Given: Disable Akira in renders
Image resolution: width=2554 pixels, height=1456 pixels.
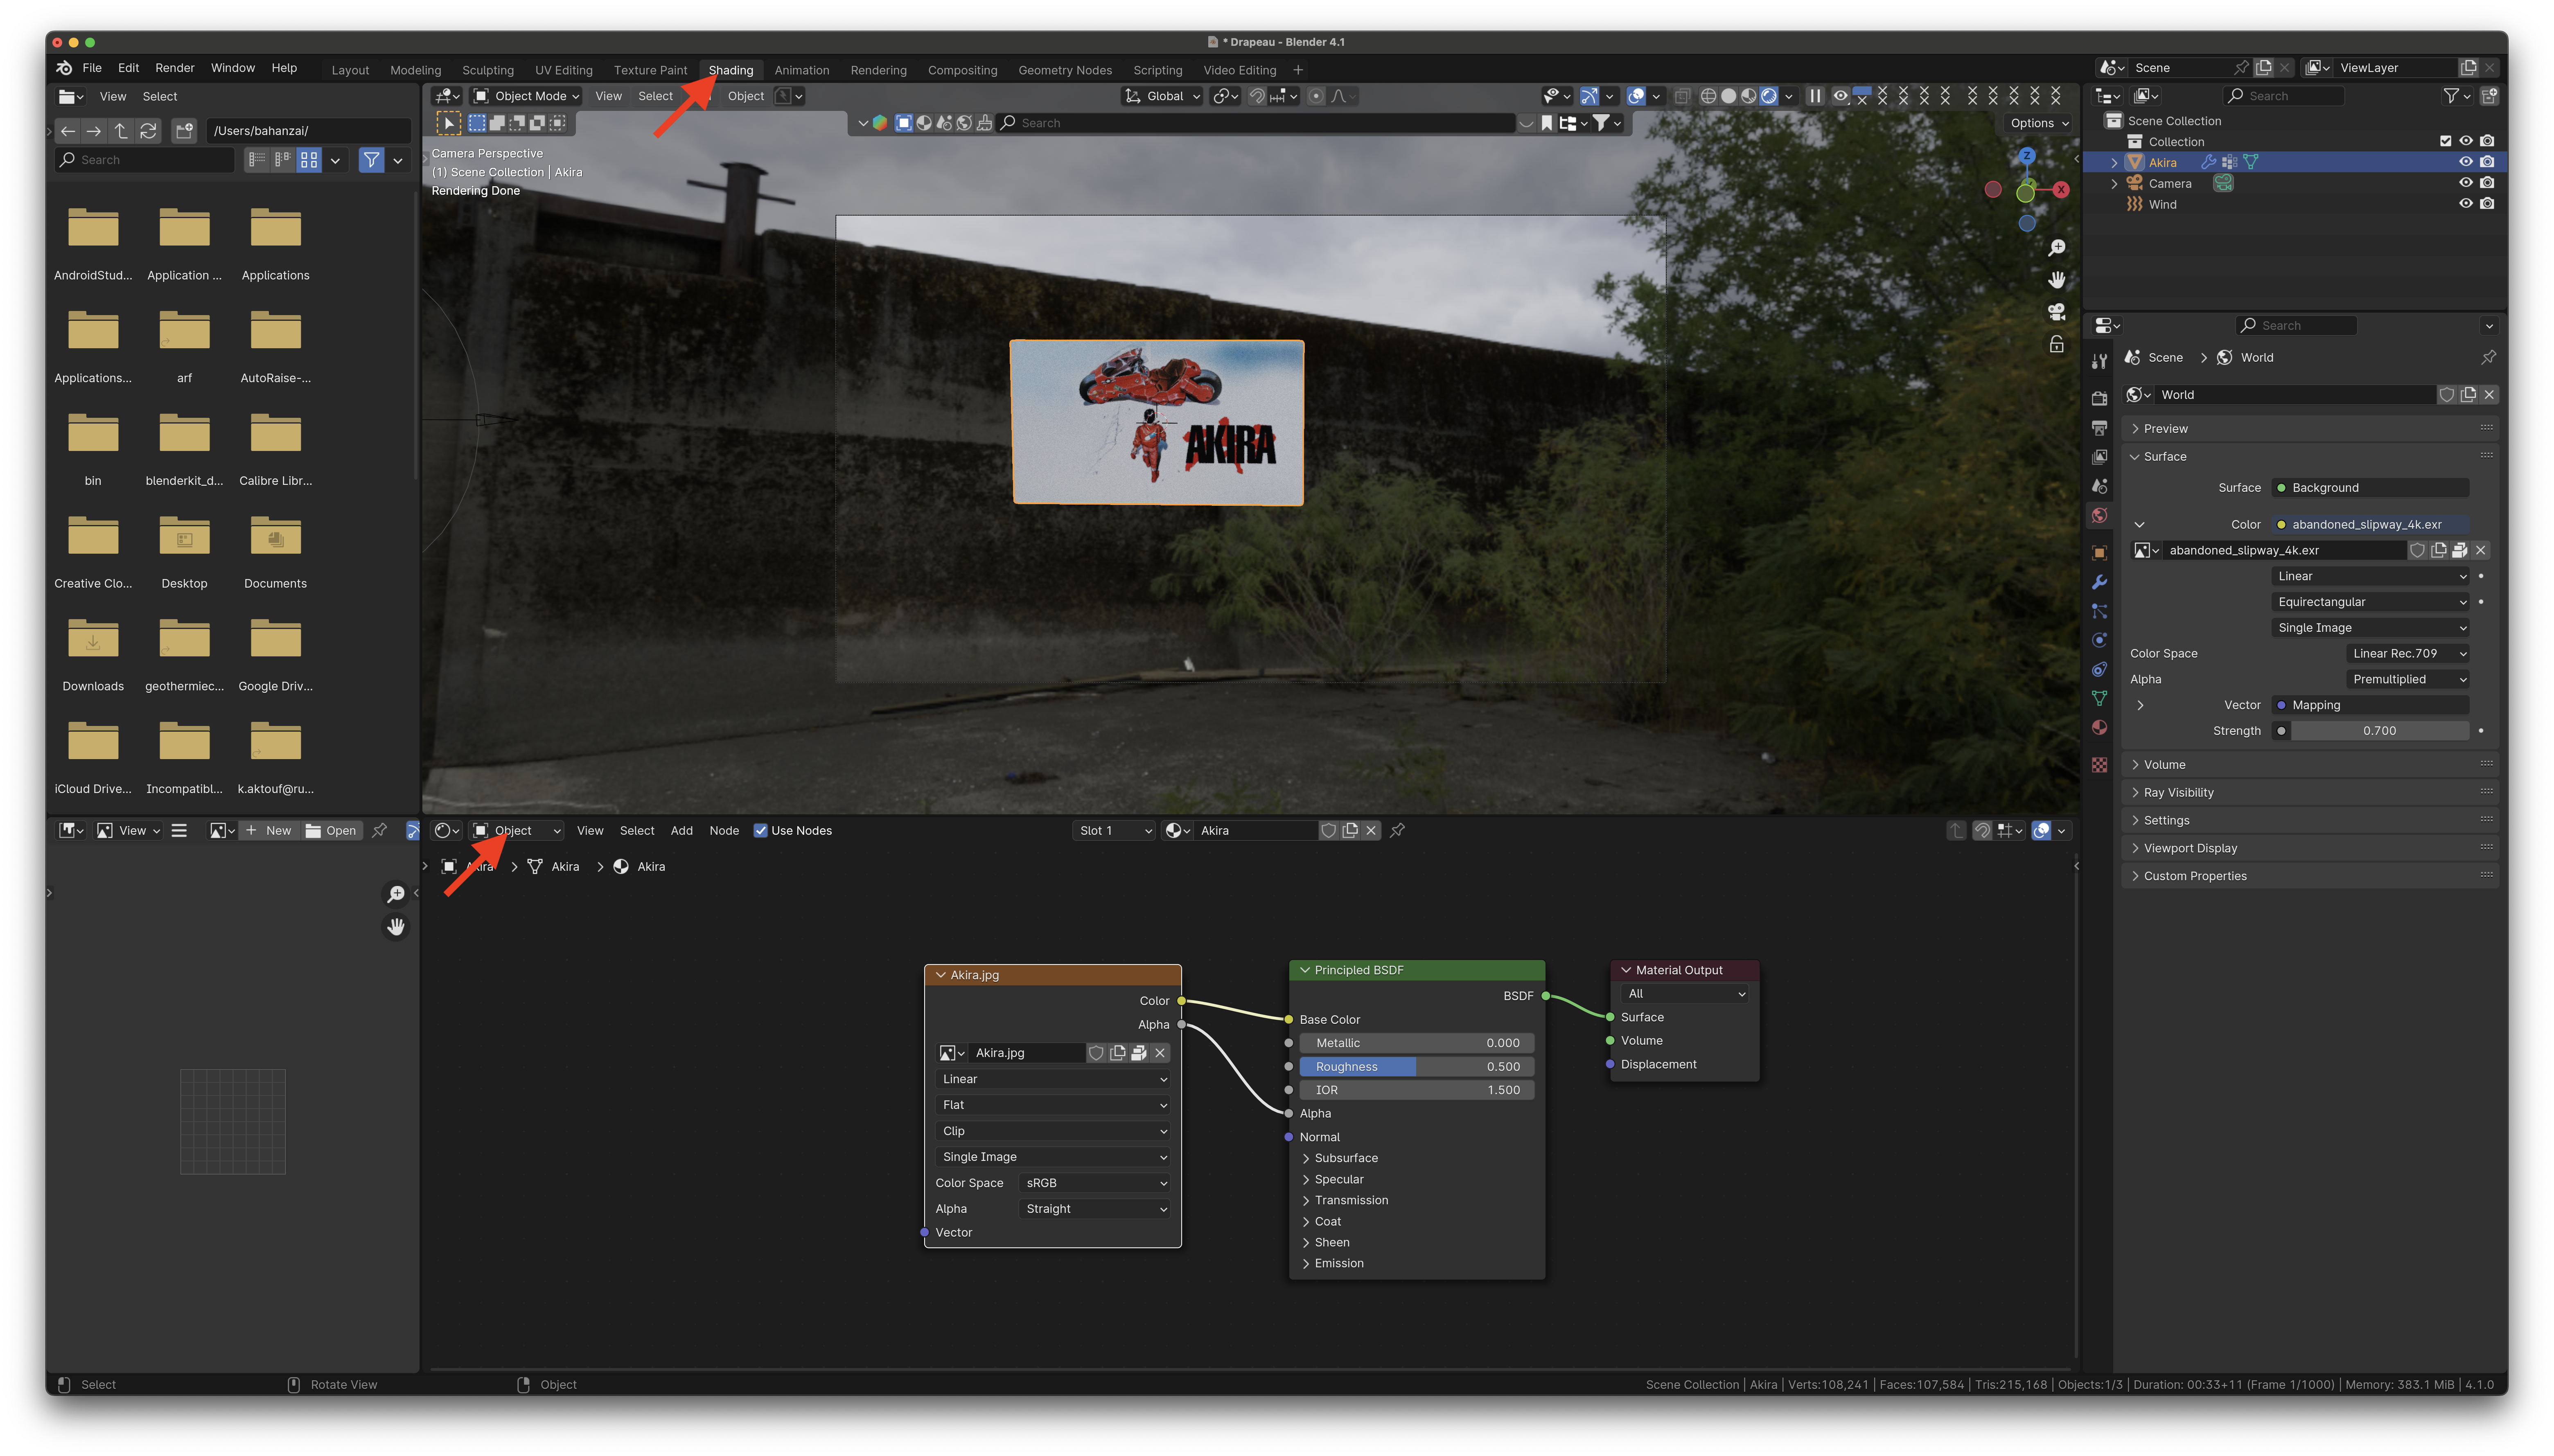Looking at the screenshot, I should click(2487, 162).
